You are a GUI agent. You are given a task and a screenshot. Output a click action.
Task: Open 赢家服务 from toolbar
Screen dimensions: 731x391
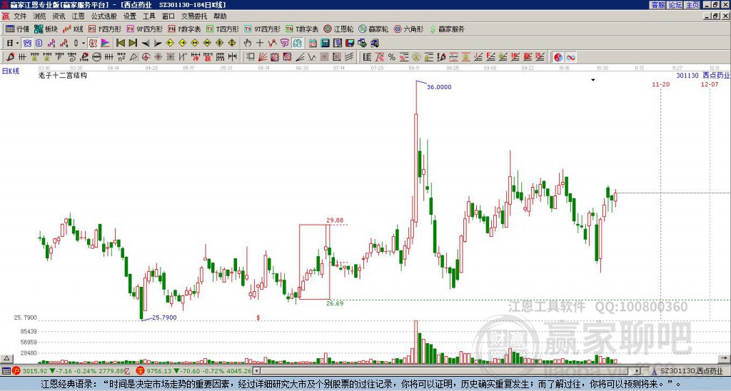(447, 29)
